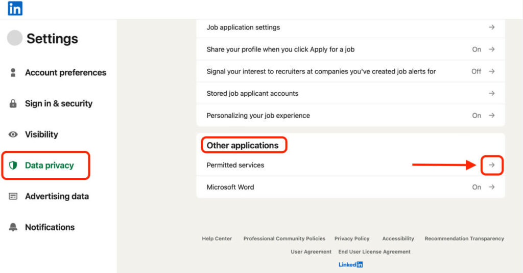The image size is (523, 273).
Task: Click the Sign in & security lock icon
Action: click(x=13, y=103)
